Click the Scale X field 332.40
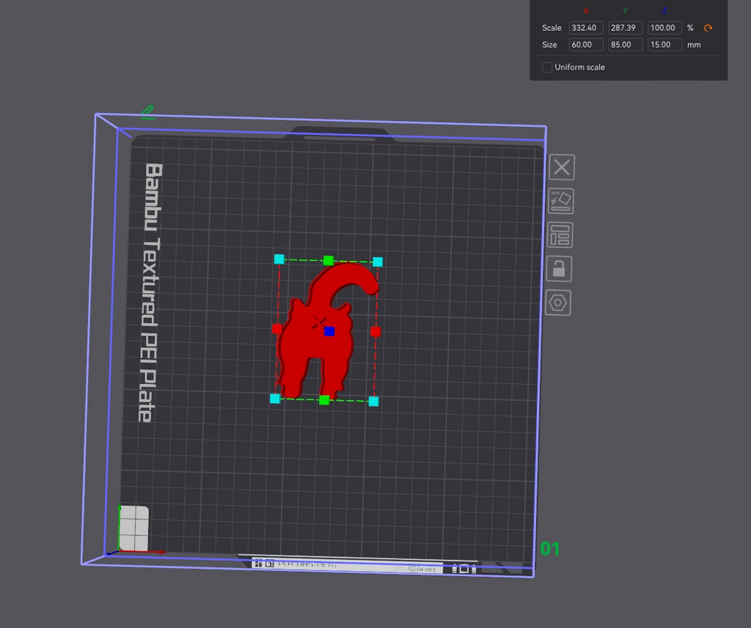 586,28
